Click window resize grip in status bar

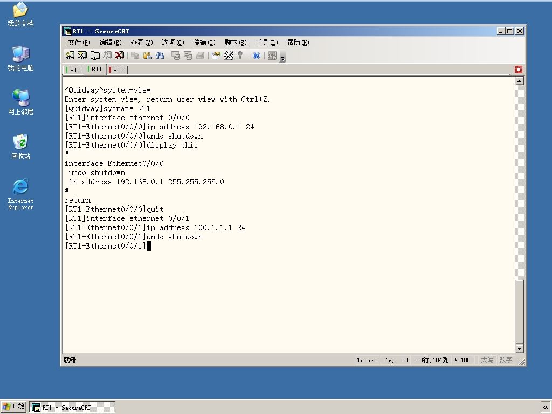pos(521,362)
